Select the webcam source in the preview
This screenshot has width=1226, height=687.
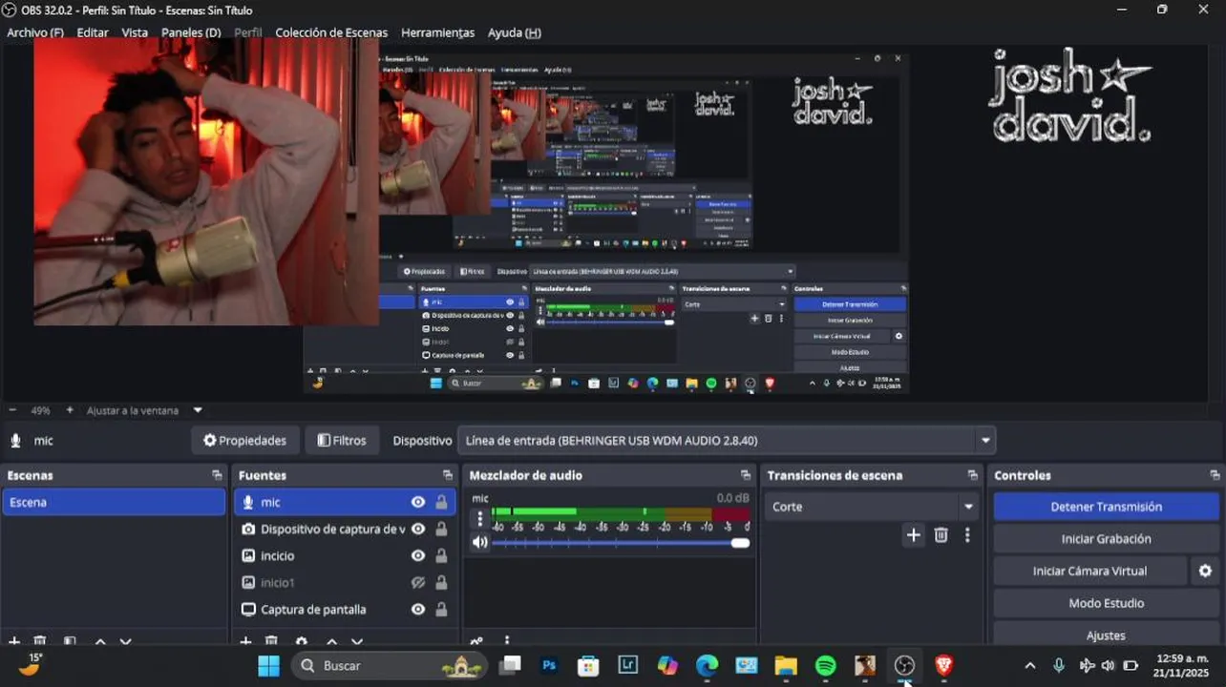(x=206, y=183)
